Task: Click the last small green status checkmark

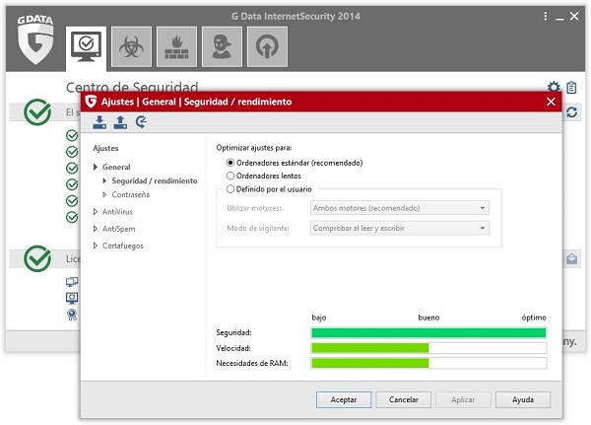Action: 72,217
